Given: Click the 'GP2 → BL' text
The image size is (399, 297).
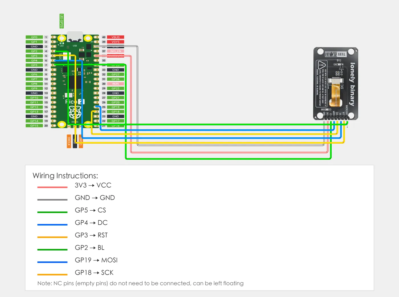Looking at the screenshot, I should coord(89,247).
